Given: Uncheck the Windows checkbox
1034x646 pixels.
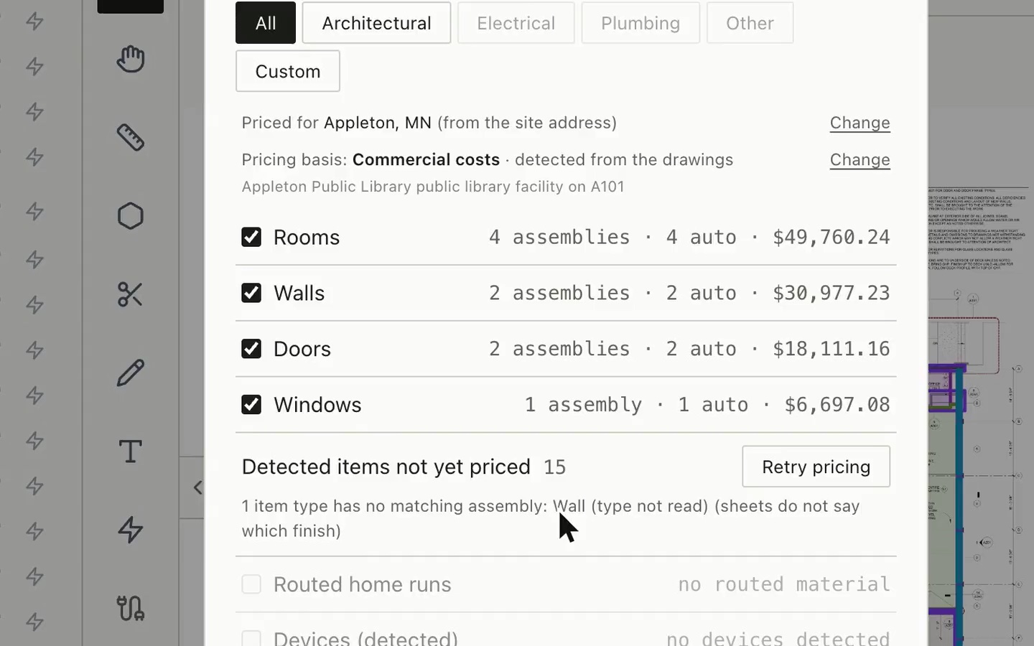Looking at the screenshot, I should coord(251,404).
